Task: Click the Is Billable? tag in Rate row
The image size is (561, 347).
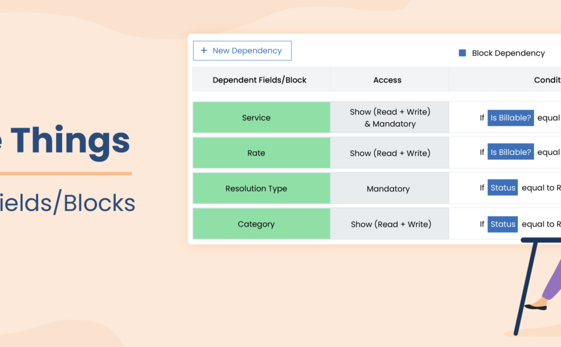Action: (x=510, y=152)
